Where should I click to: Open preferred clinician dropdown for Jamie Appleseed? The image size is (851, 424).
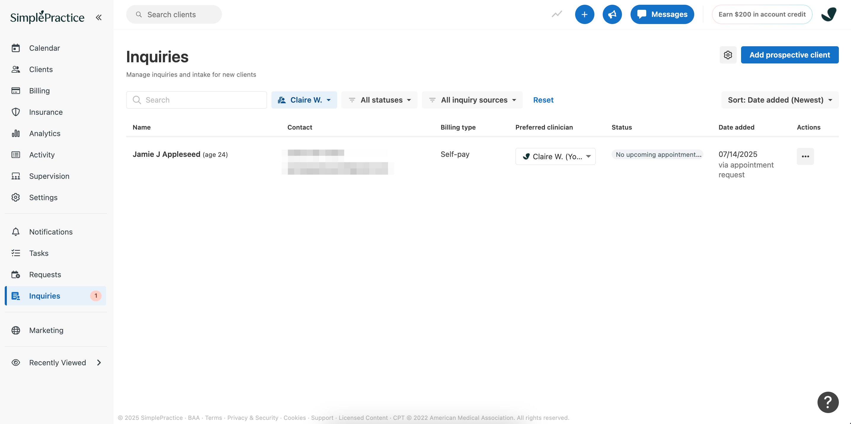tap(555, 156)
